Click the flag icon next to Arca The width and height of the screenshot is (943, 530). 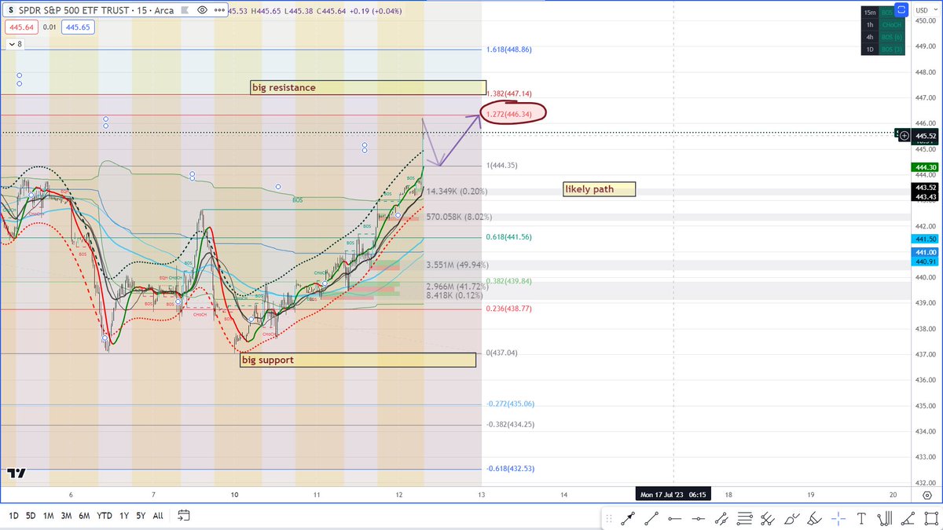(x=183, y=10)
